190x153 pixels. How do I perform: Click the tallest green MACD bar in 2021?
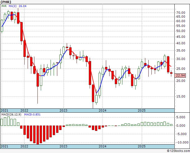click(8, 121)
